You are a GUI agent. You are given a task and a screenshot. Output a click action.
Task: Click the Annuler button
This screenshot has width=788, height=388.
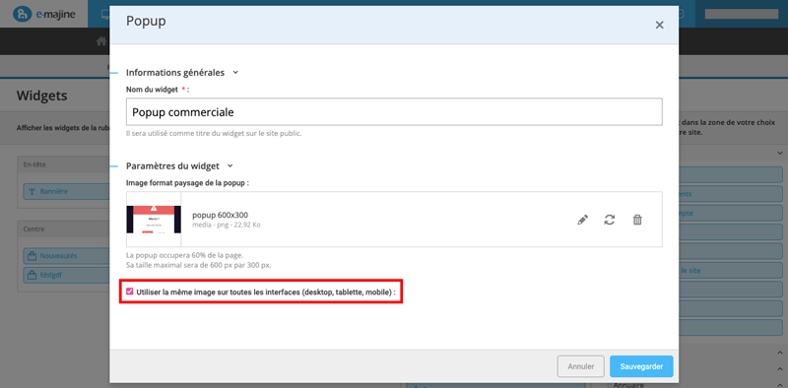581,366
